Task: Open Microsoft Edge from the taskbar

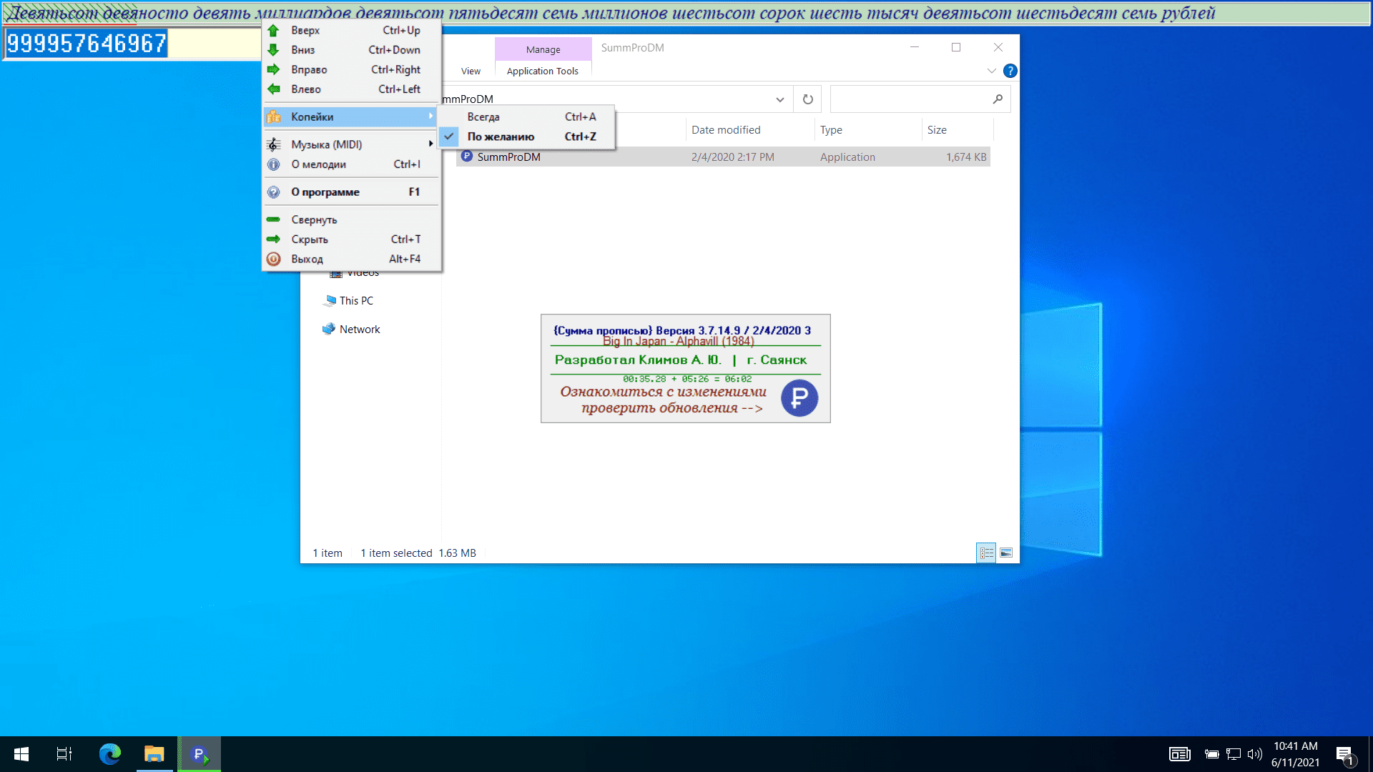Action: [x=109, y=754]
